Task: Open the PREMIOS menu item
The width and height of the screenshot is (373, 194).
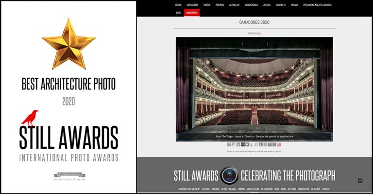Action: click(x=220, y=5)
